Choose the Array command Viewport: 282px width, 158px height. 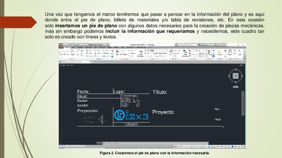tap(106, 56)
